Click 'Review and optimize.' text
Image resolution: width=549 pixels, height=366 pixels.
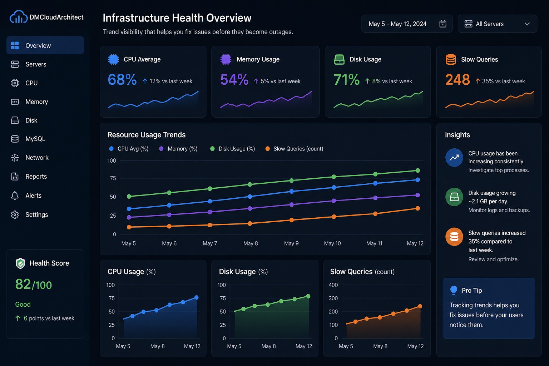(494, 259)
